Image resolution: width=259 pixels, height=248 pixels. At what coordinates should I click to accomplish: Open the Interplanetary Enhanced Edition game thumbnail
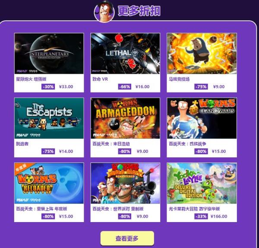pyautogui.click(x=49, y=54)
